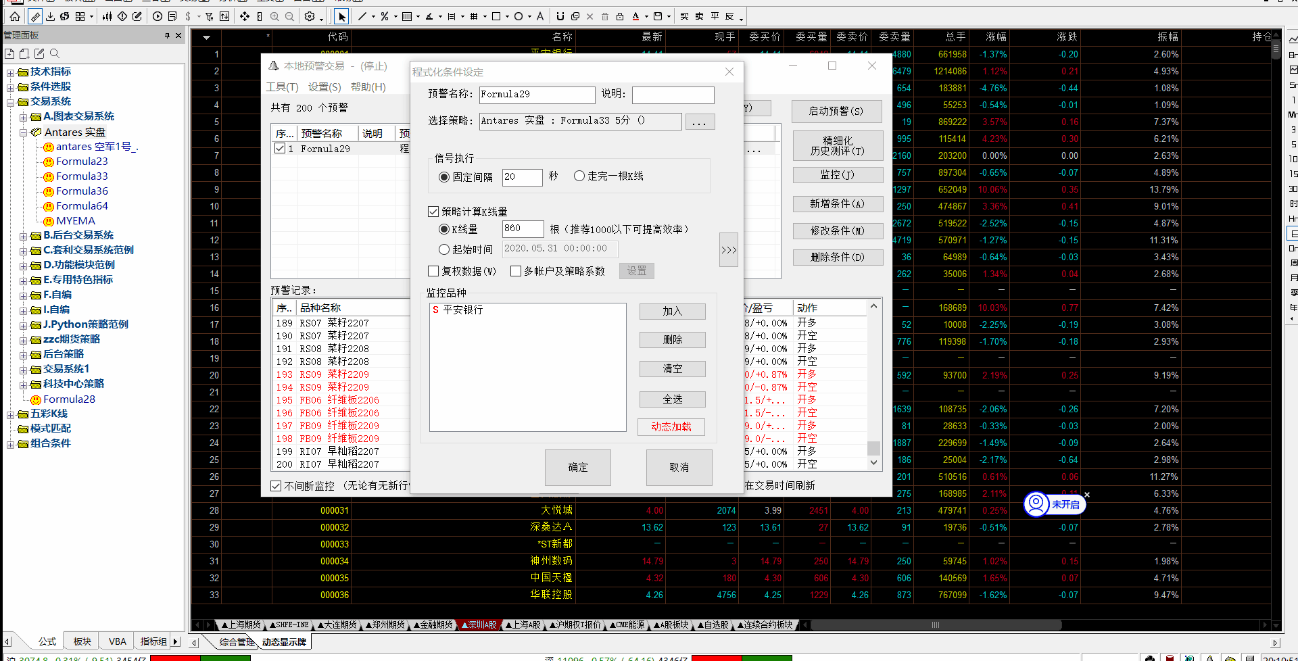Click the 预警名称 Formula29 input field

pos(537,95)
